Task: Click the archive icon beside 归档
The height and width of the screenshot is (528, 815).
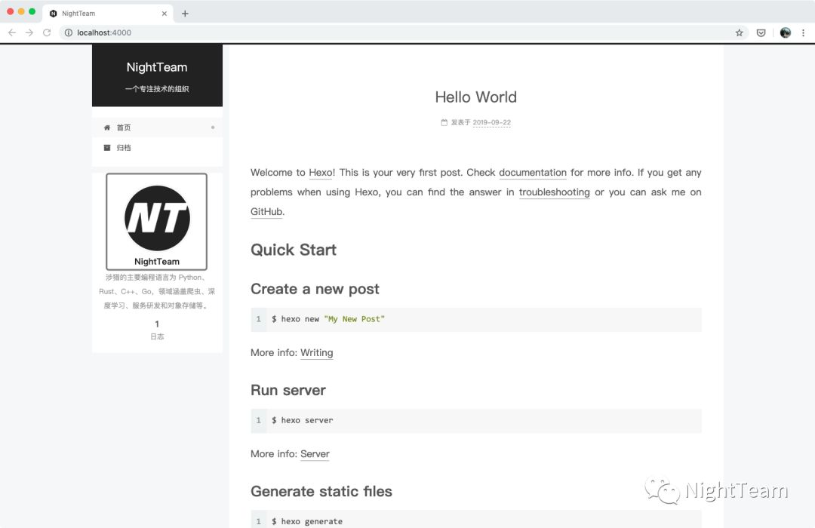Action: point(107,148)
